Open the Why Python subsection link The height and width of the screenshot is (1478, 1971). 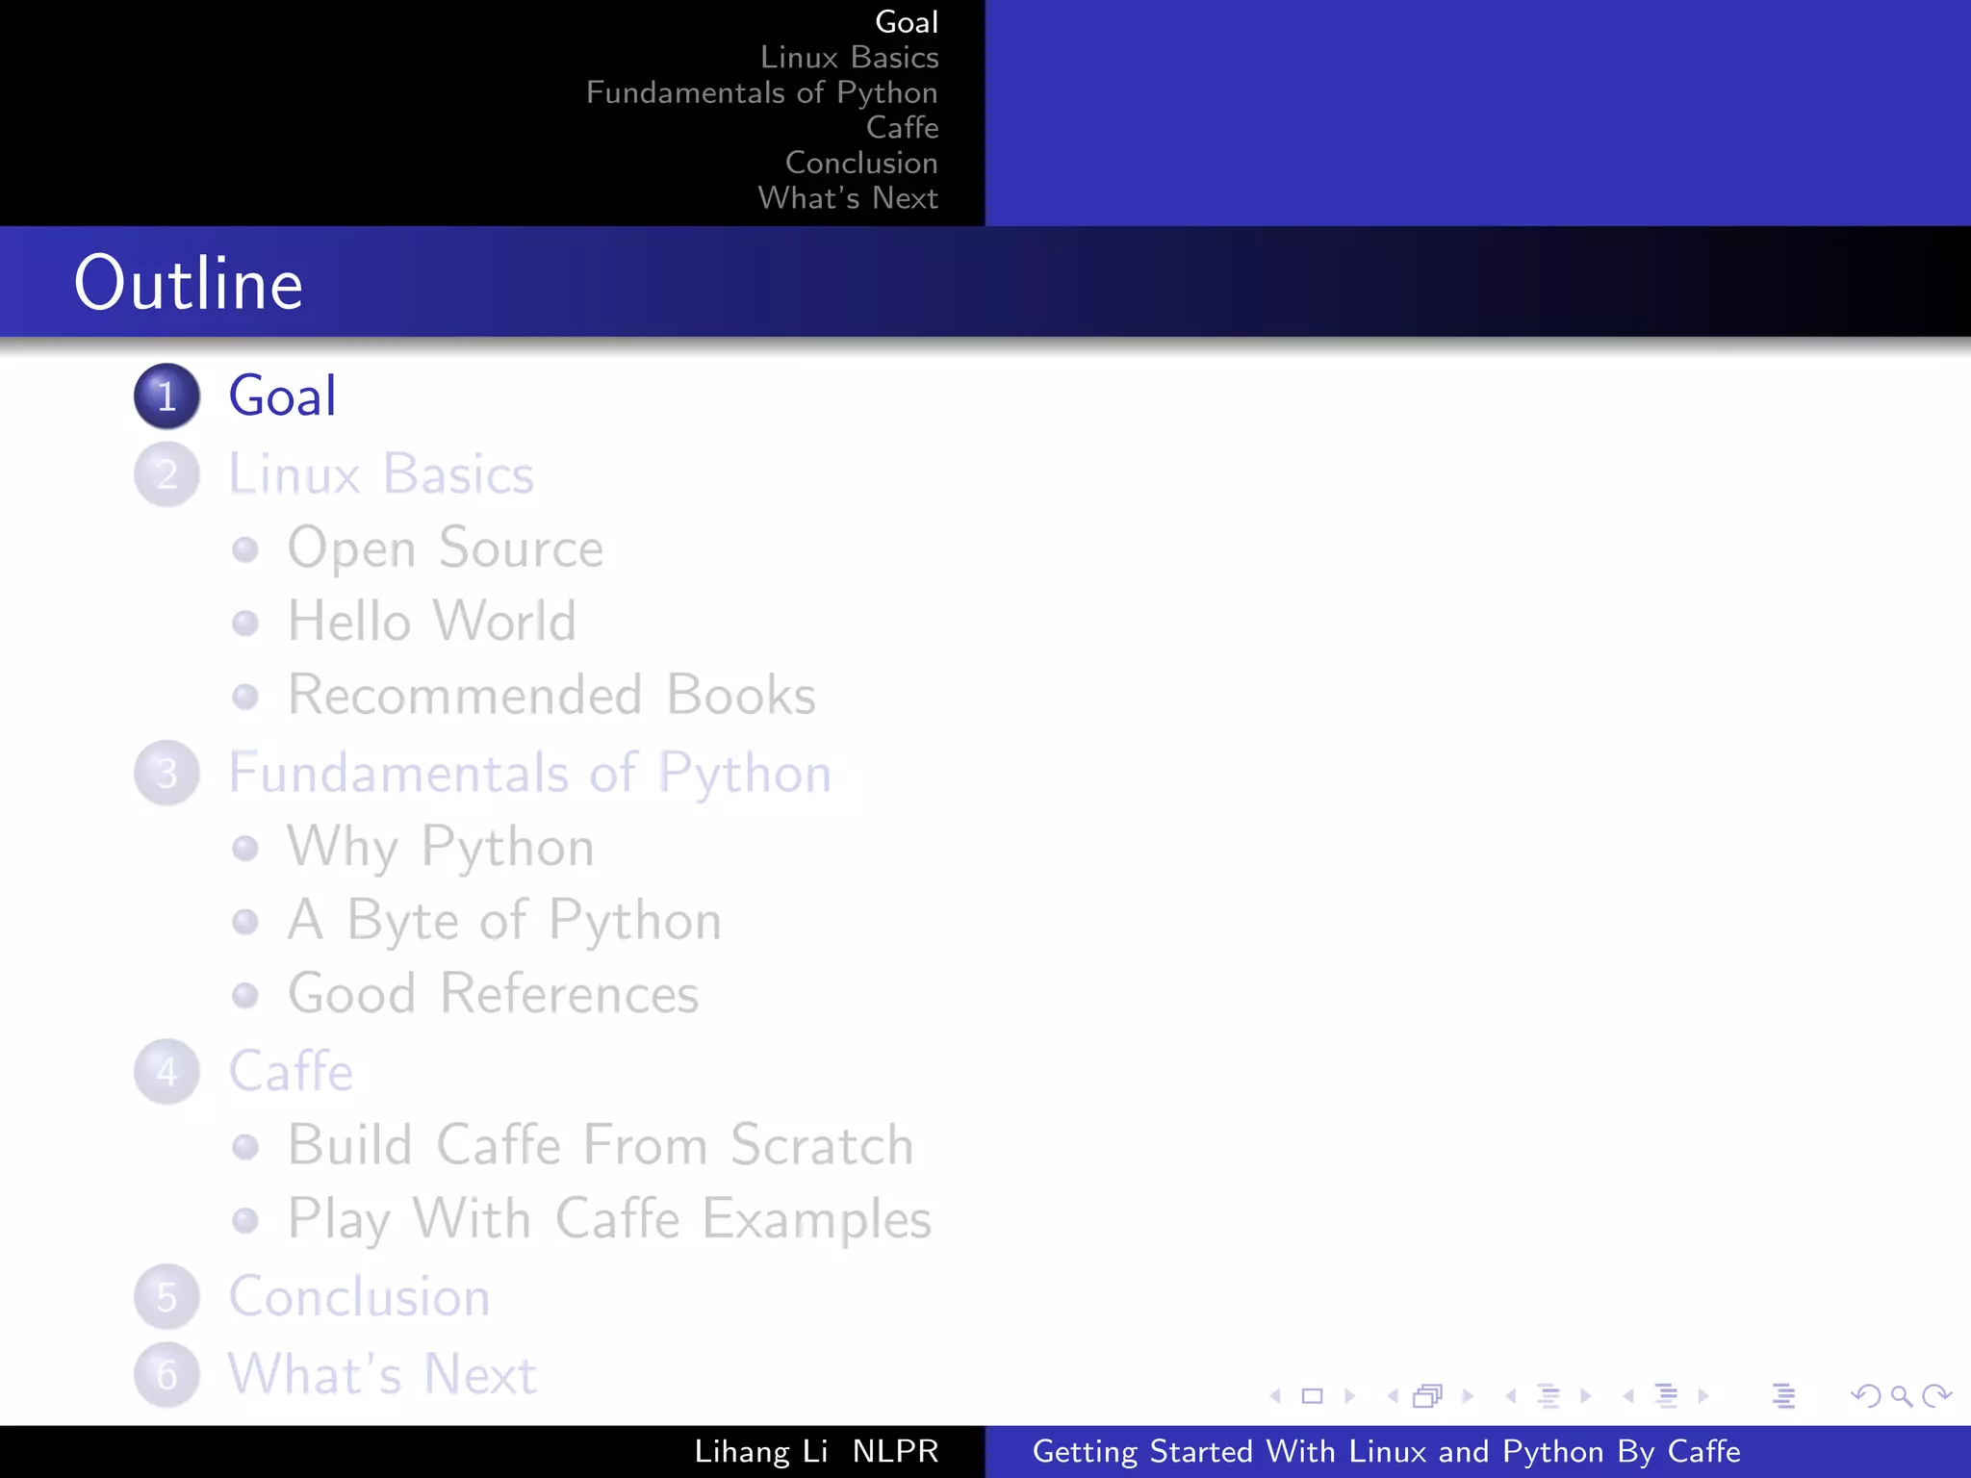441,849
